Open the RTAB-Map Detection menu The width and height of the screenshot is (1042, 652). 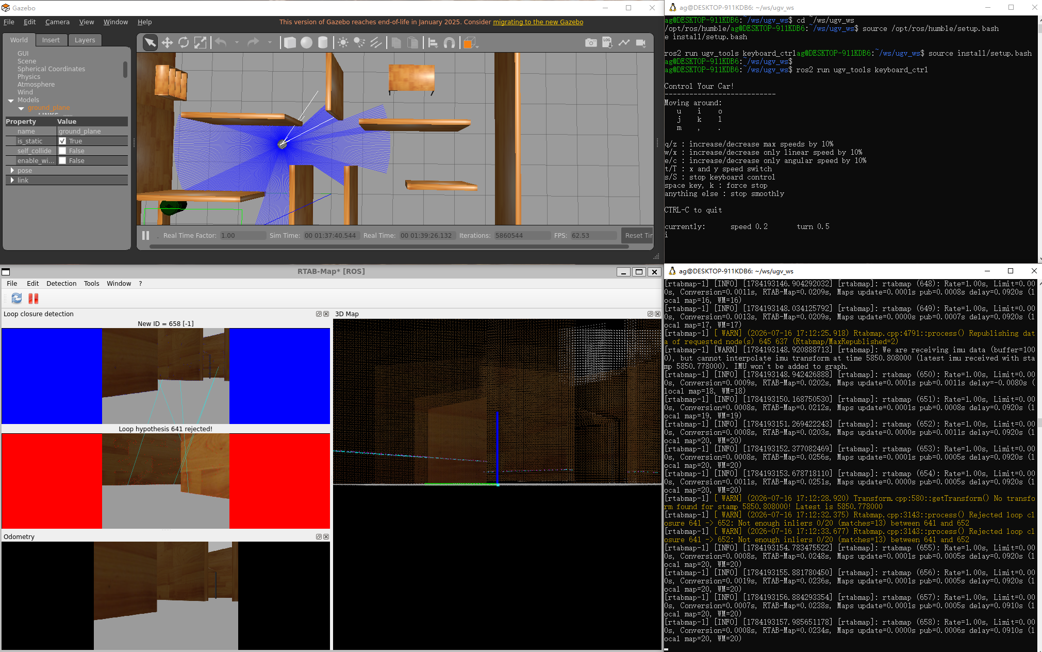[x=61, y=283]
